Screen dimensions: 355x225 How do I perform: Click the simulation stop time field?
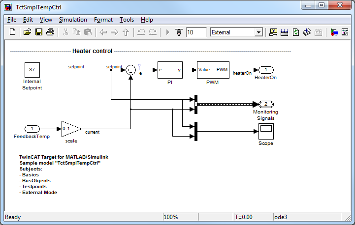coord(196,32)
